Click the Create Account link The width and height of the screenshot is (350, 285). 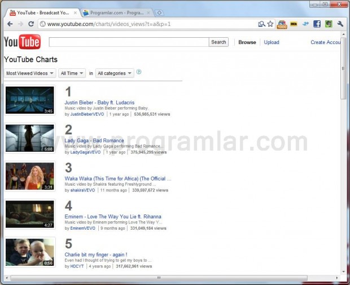point(326,42)
